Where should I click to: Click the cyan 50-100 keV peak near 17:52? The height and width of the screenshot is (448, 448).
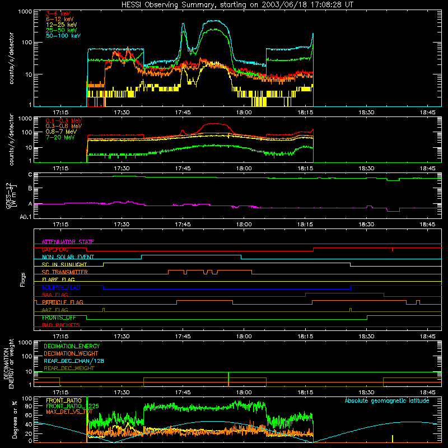click(x=214, y=21)
